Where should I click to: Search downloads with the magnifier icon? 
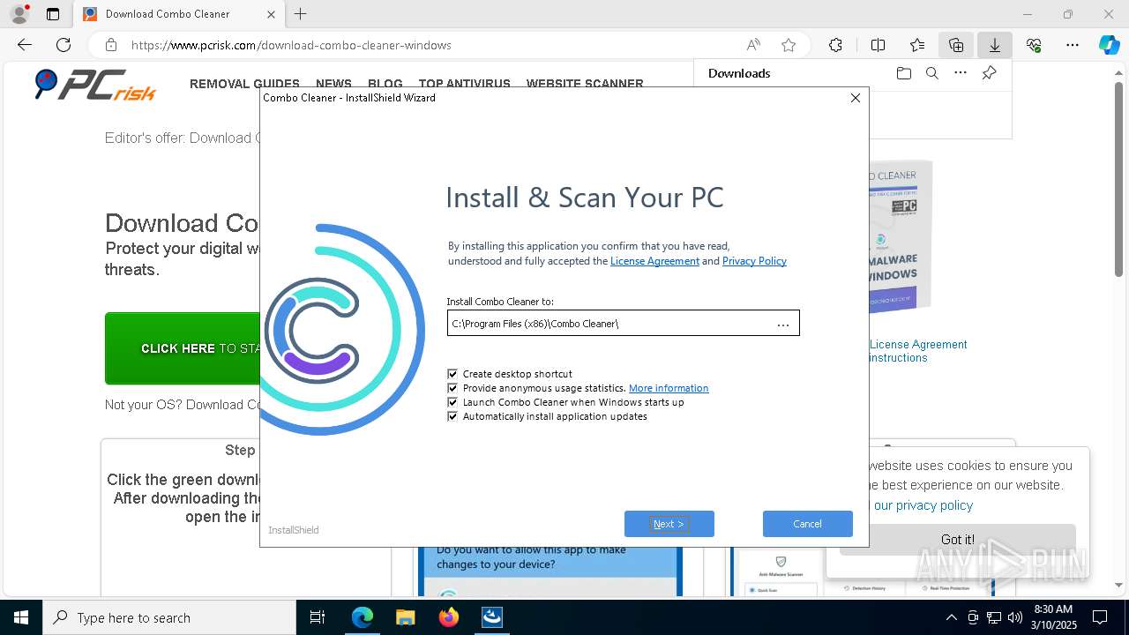[x=931, y=73]
